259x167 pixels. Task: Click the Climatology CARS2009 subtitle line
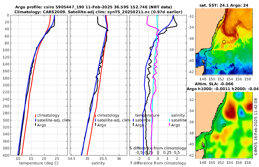click(98, 12)
